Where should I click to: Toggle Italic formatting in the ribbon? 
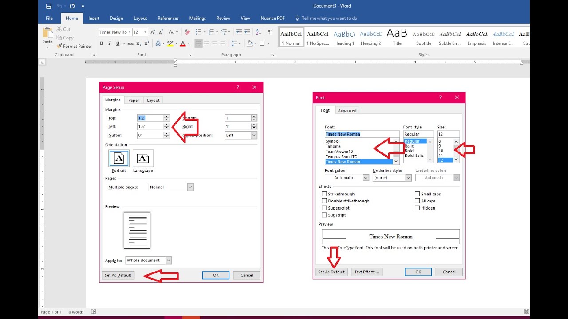point(110,43)
